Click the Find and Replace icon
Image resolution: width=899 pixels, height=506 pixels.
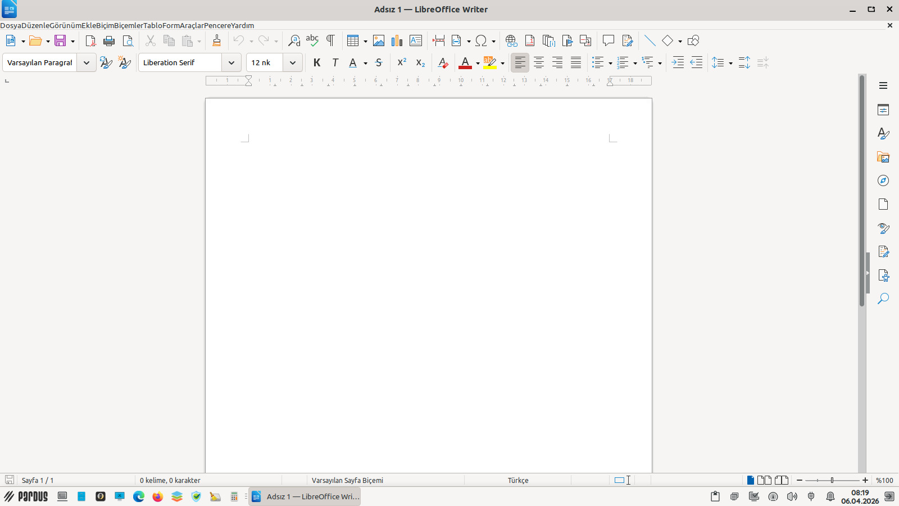294,40
